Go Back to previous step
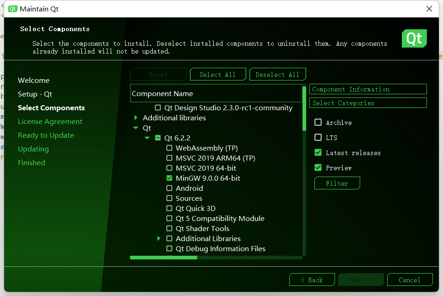The image size is (443, 296). [312, 280]
